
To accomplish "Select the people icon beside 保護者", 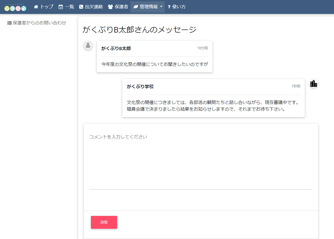I will coord(110,6).
